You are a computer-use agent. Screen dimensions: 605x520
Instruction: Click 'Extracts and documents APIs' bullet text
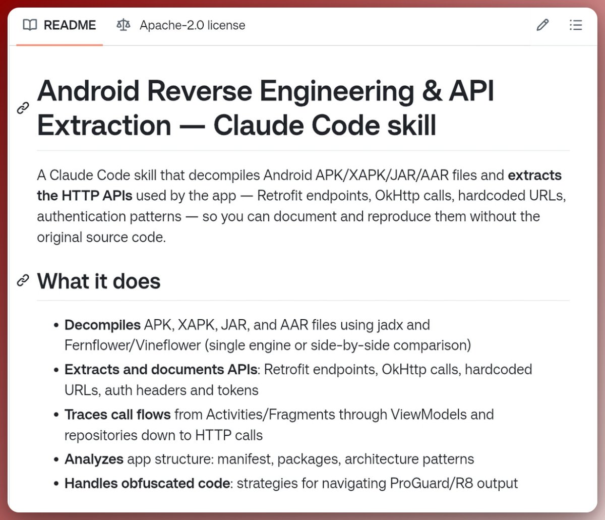(161, 369)
